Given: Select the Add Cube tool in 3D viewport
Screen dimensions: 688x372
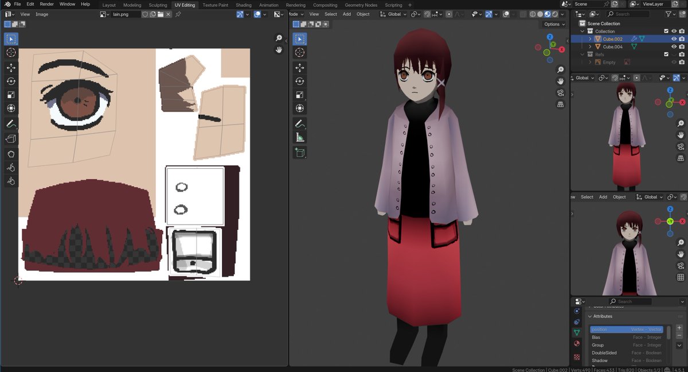Looking at the screenshot, I should [300, 153].
